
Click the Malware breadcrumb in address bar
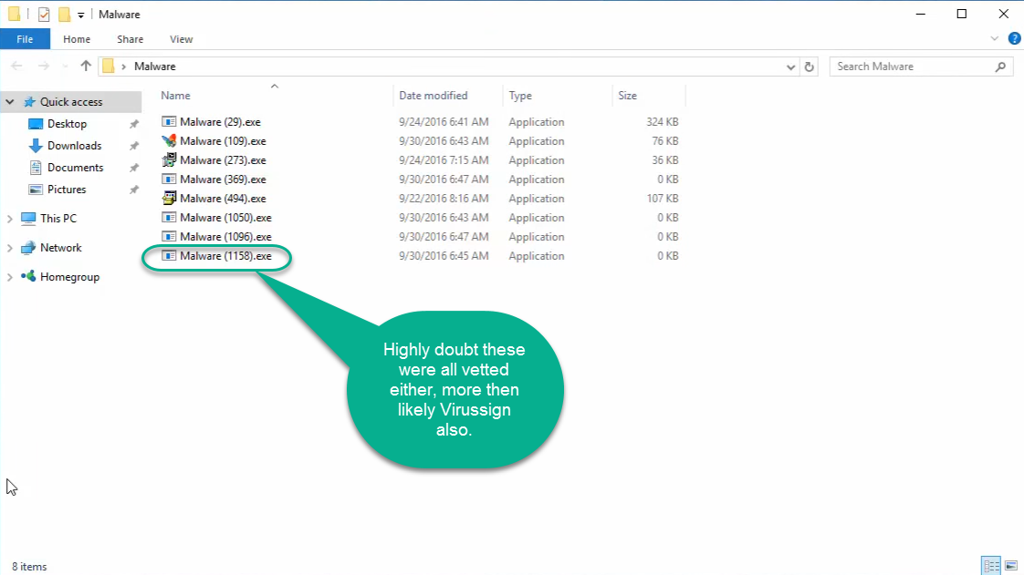(155, 67)
